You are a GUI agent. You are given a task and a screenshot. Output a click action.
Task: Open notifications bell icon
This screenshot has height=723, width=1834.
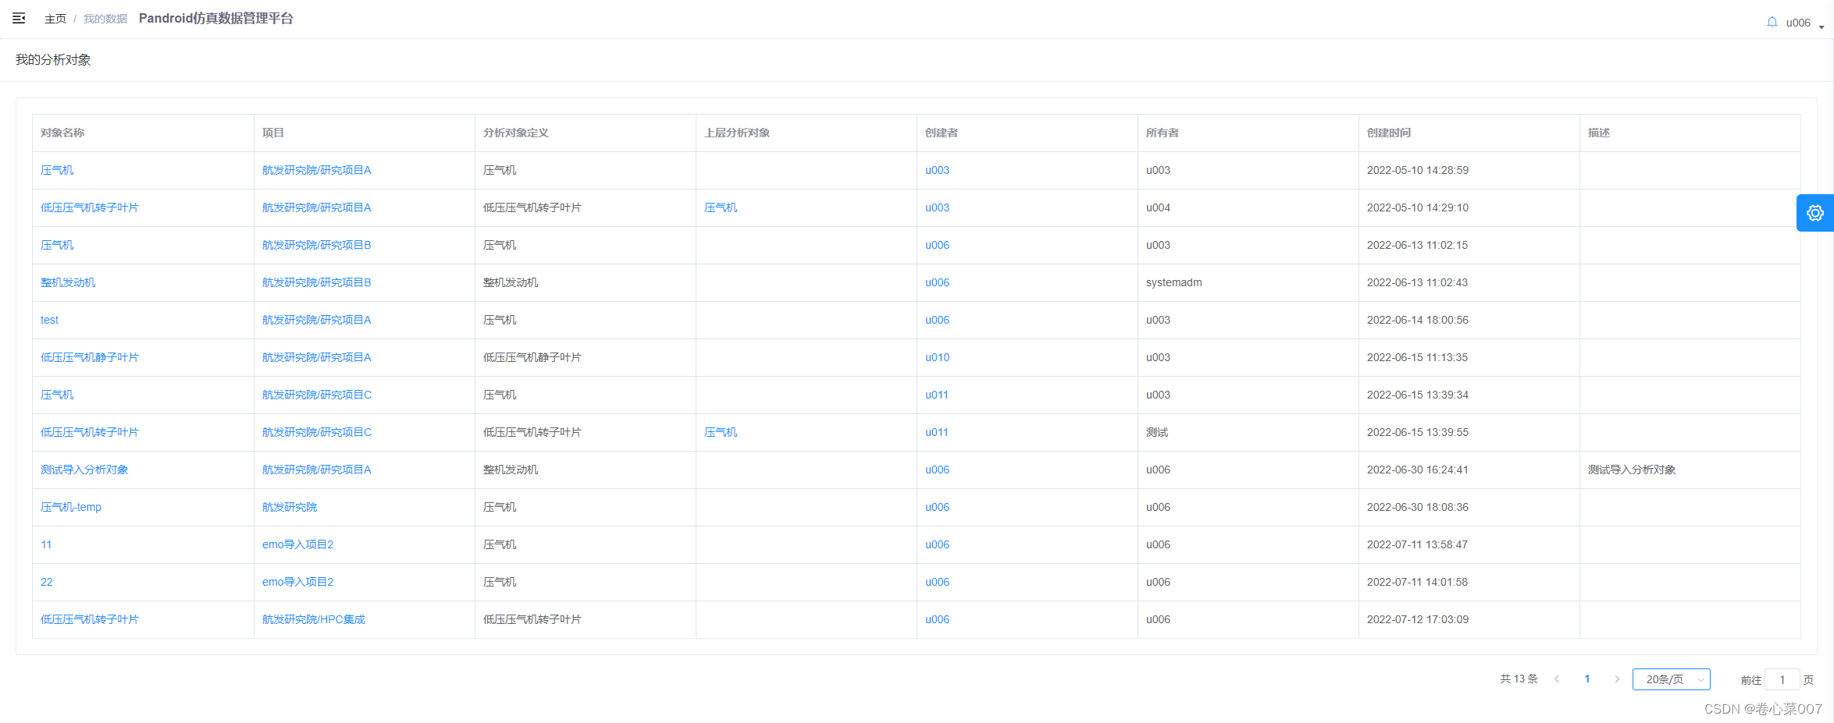pyautogui.click(x=1772, y=23)
